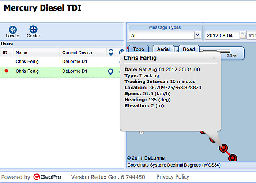Image resolution: width=256 pixels, height=183 pixels.
Task: Switch the map to Aerial view
Action: click(163, 49)
